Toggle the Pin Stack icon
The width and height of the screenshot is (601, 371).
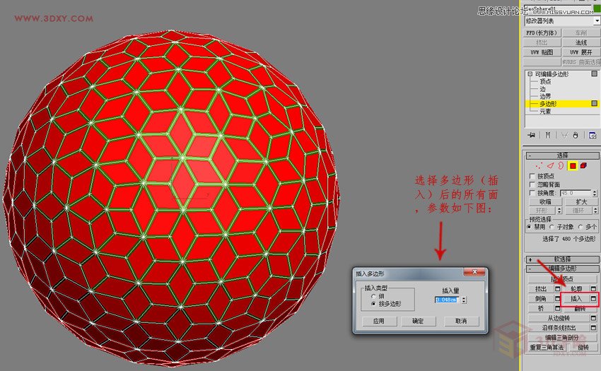[x=532, y=135]
